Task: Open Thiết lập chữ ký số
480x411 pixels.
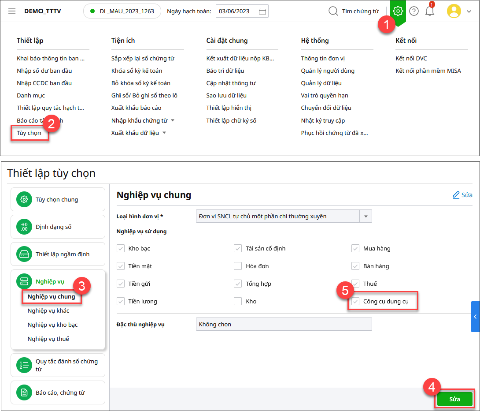Action: (x=232, y=121)
